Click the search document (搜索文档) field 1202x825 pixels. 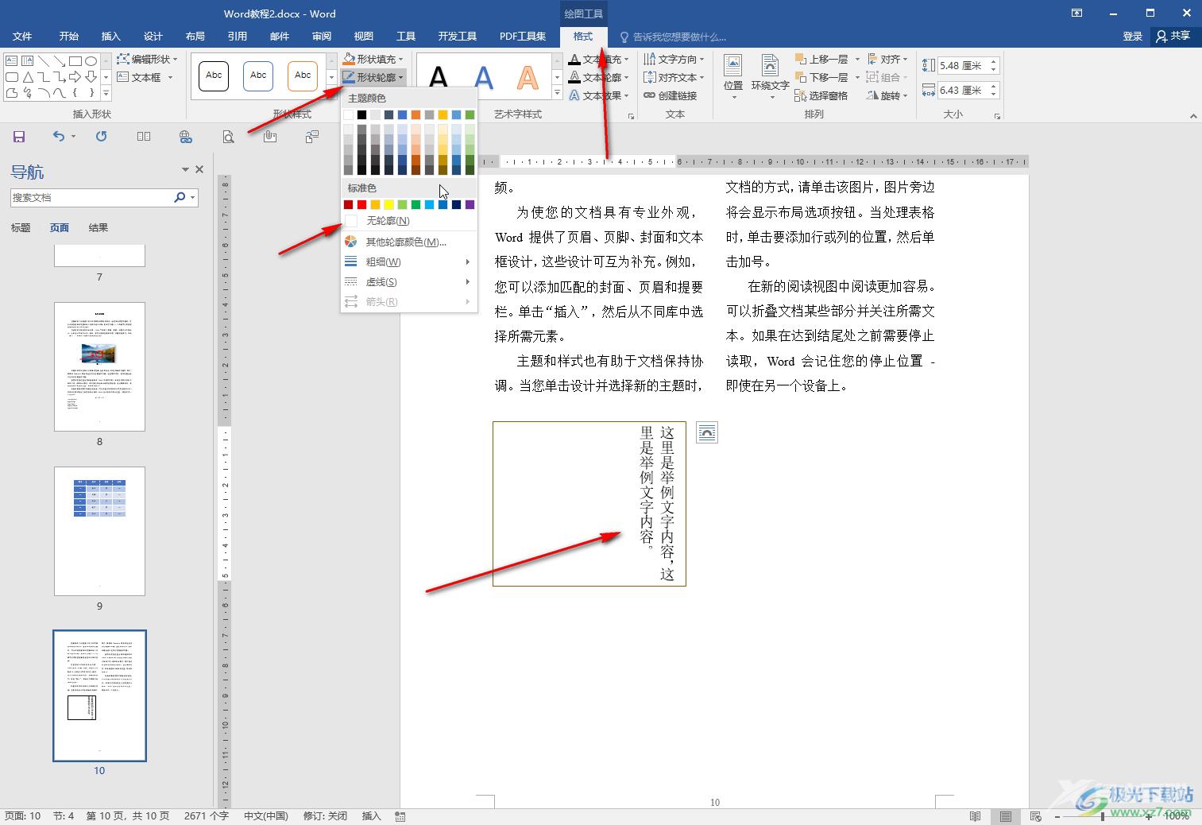click(91, 197)
